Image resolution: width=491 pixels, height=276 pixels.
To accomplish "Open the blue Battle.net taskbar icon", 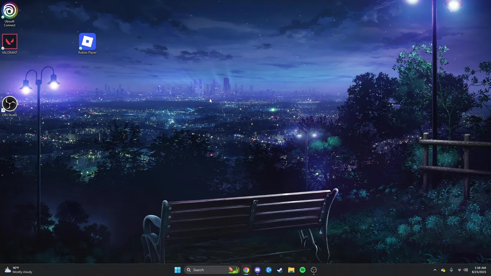I will coord(269,270).
